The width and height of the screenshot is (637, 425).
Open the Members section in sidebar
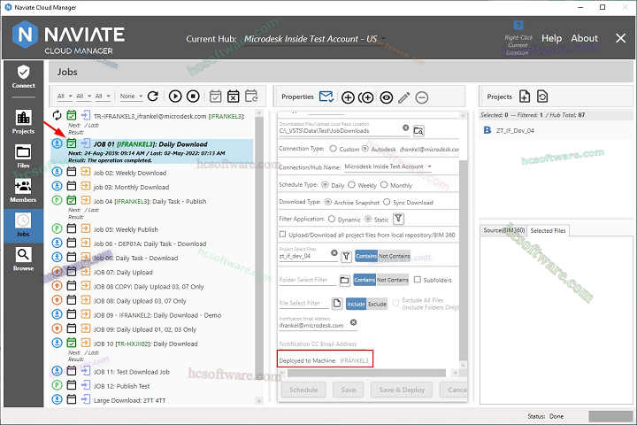(23, 190)
